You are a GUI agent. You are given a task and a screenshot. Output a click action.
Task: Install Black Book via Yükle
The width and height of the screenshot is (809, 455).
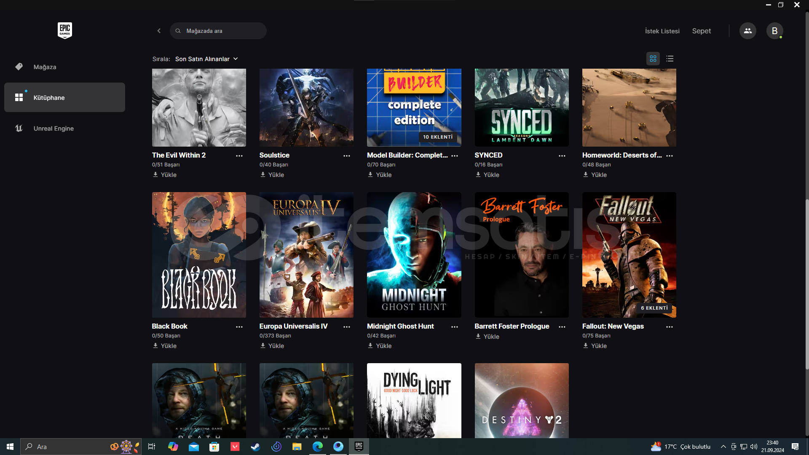click(165, 345)
